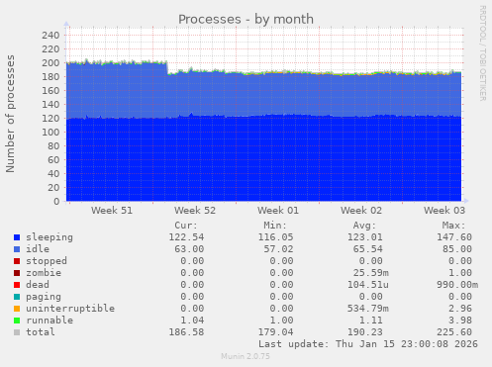Click the 200 y-axis tick label
492x367 pixels.
pyautogui.click(x=50, y=62)
